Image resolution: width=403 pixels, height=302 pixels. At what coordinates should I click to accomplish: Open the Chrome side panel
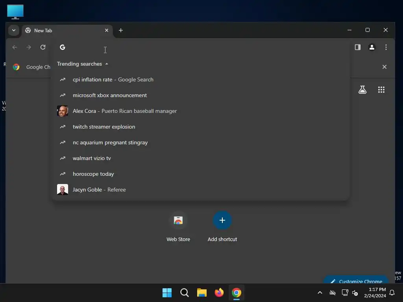357,47
